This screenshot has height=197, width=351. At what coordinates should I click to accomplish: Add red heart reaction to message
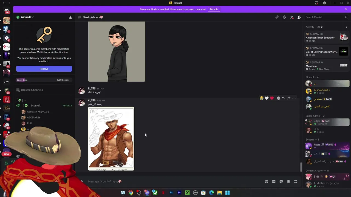(272, 98)
